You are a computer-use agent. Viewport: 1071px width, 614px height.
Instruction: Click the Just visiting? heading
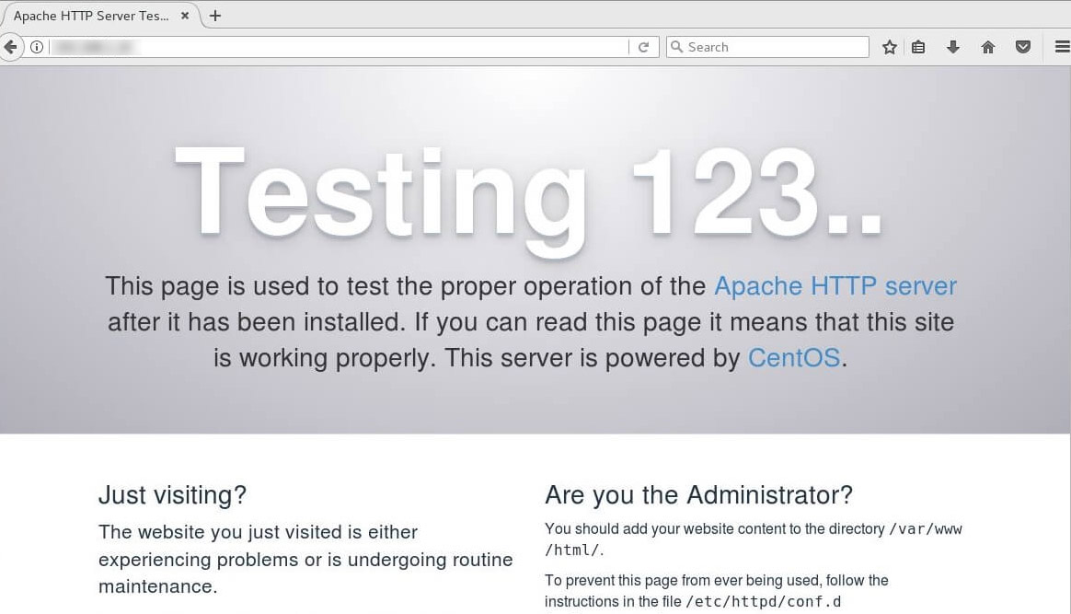click(x=172, y=494)
